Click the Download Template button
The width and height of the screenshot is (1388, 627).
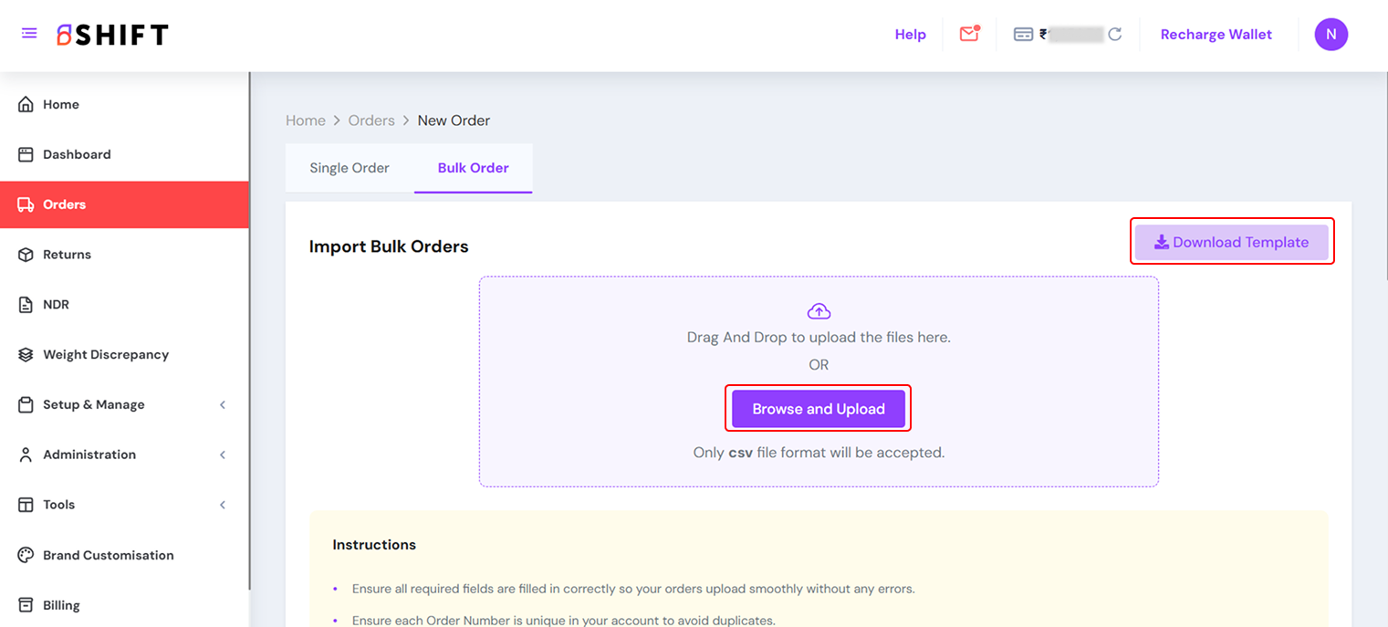point(1231,242)
